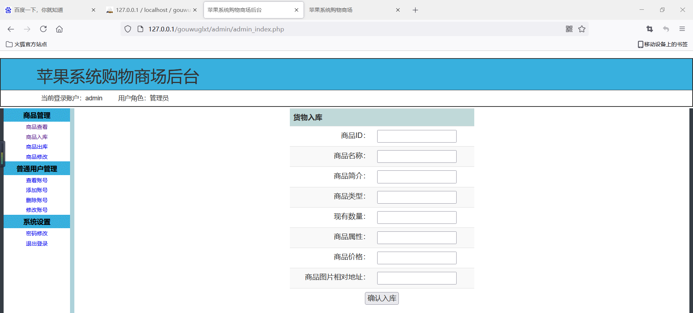Click the 用户角色: 管理员 text
693x313 pixels.
pos(143,98)
